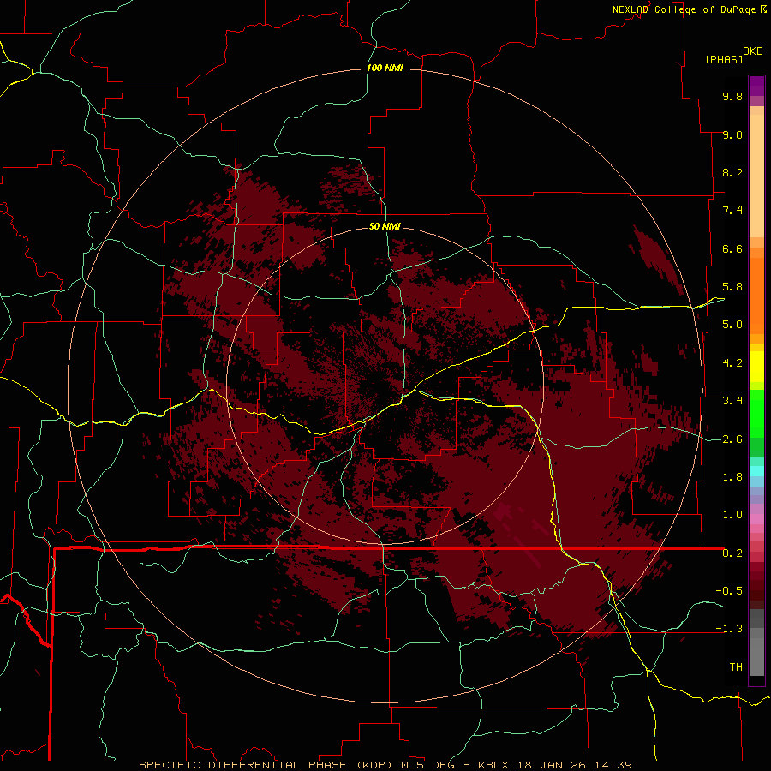The height and width of the screenshot is (771, 771).
Task: Click the 2.6 legend value
Action: click(732, 439)
